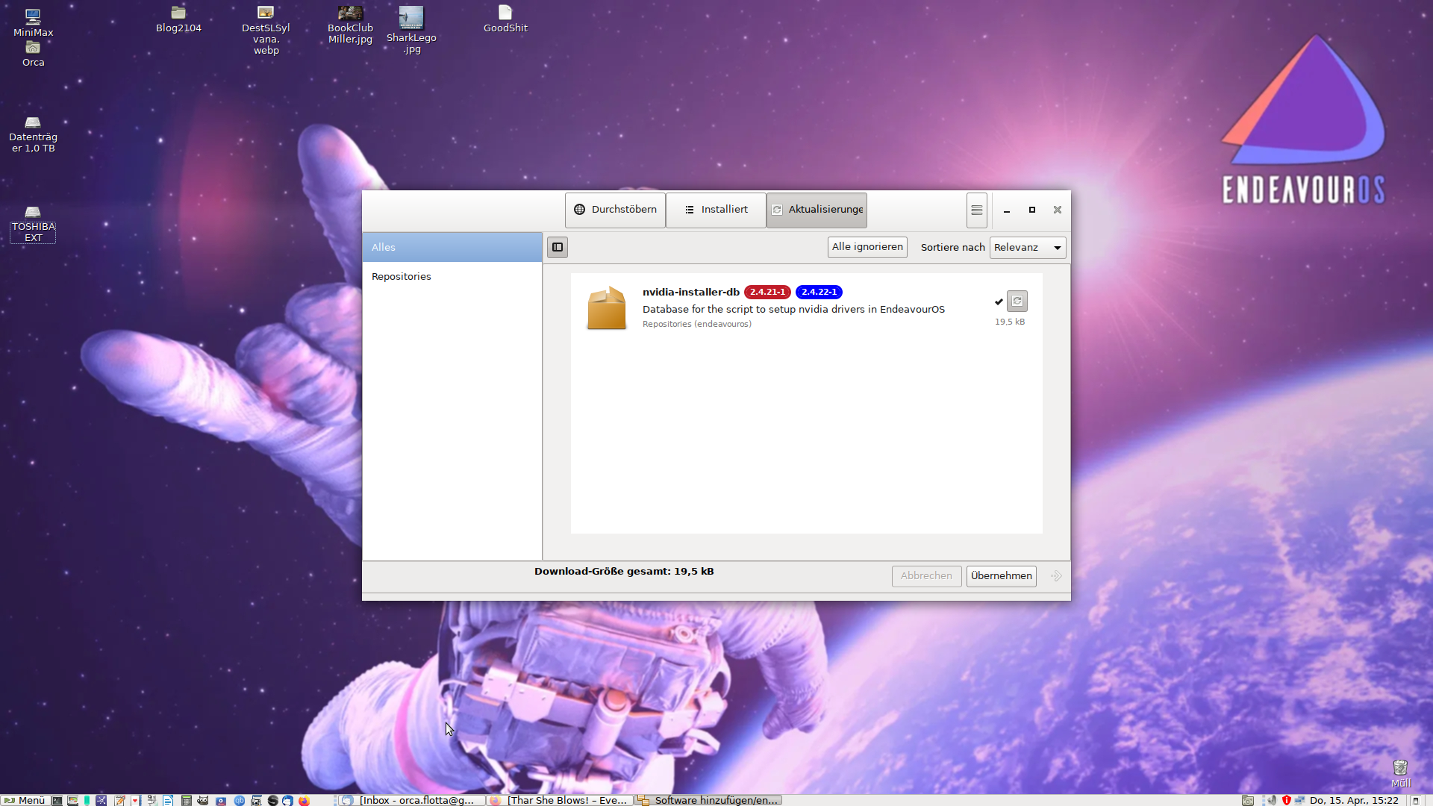Switch to Thar She Blows Firefox taskbar window
Image resolution: width=1433 pixels, height=806 pixels.
coord(559,800)
